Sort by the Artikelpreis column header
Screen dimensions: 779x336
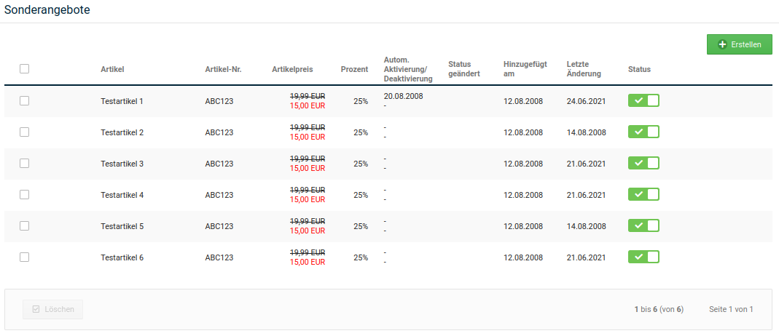pos(292,70)
